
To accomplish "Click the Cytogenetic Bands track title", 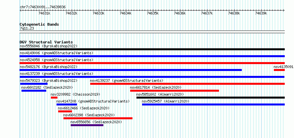I will tap(39, 24).
